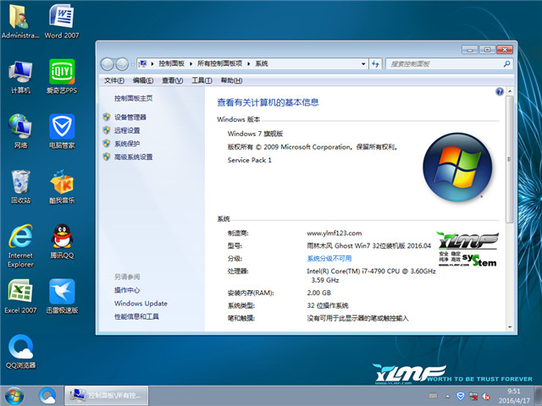This screenshot has height=406, width=542.
Task: Open 系统保护 link
Action: (127, 144)
